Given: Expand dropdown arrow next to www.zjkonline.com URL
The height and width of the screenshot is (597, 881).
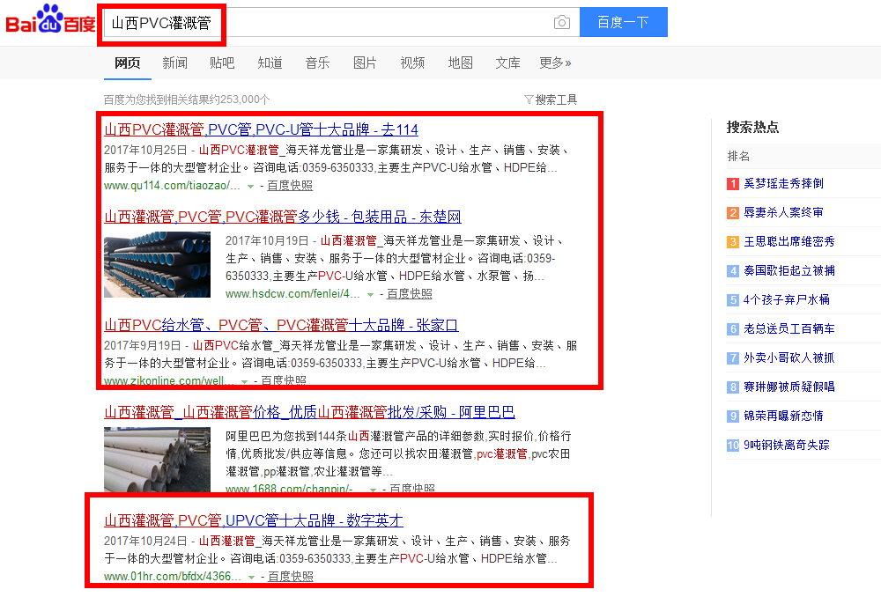Looking at the screenshot, I should point(244,381).
